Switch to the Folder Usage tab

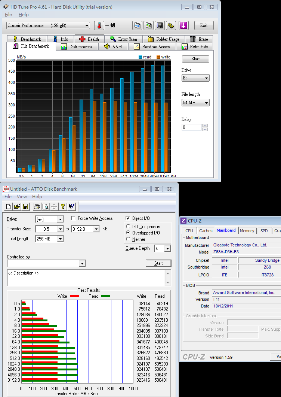(x=164, y=39)
